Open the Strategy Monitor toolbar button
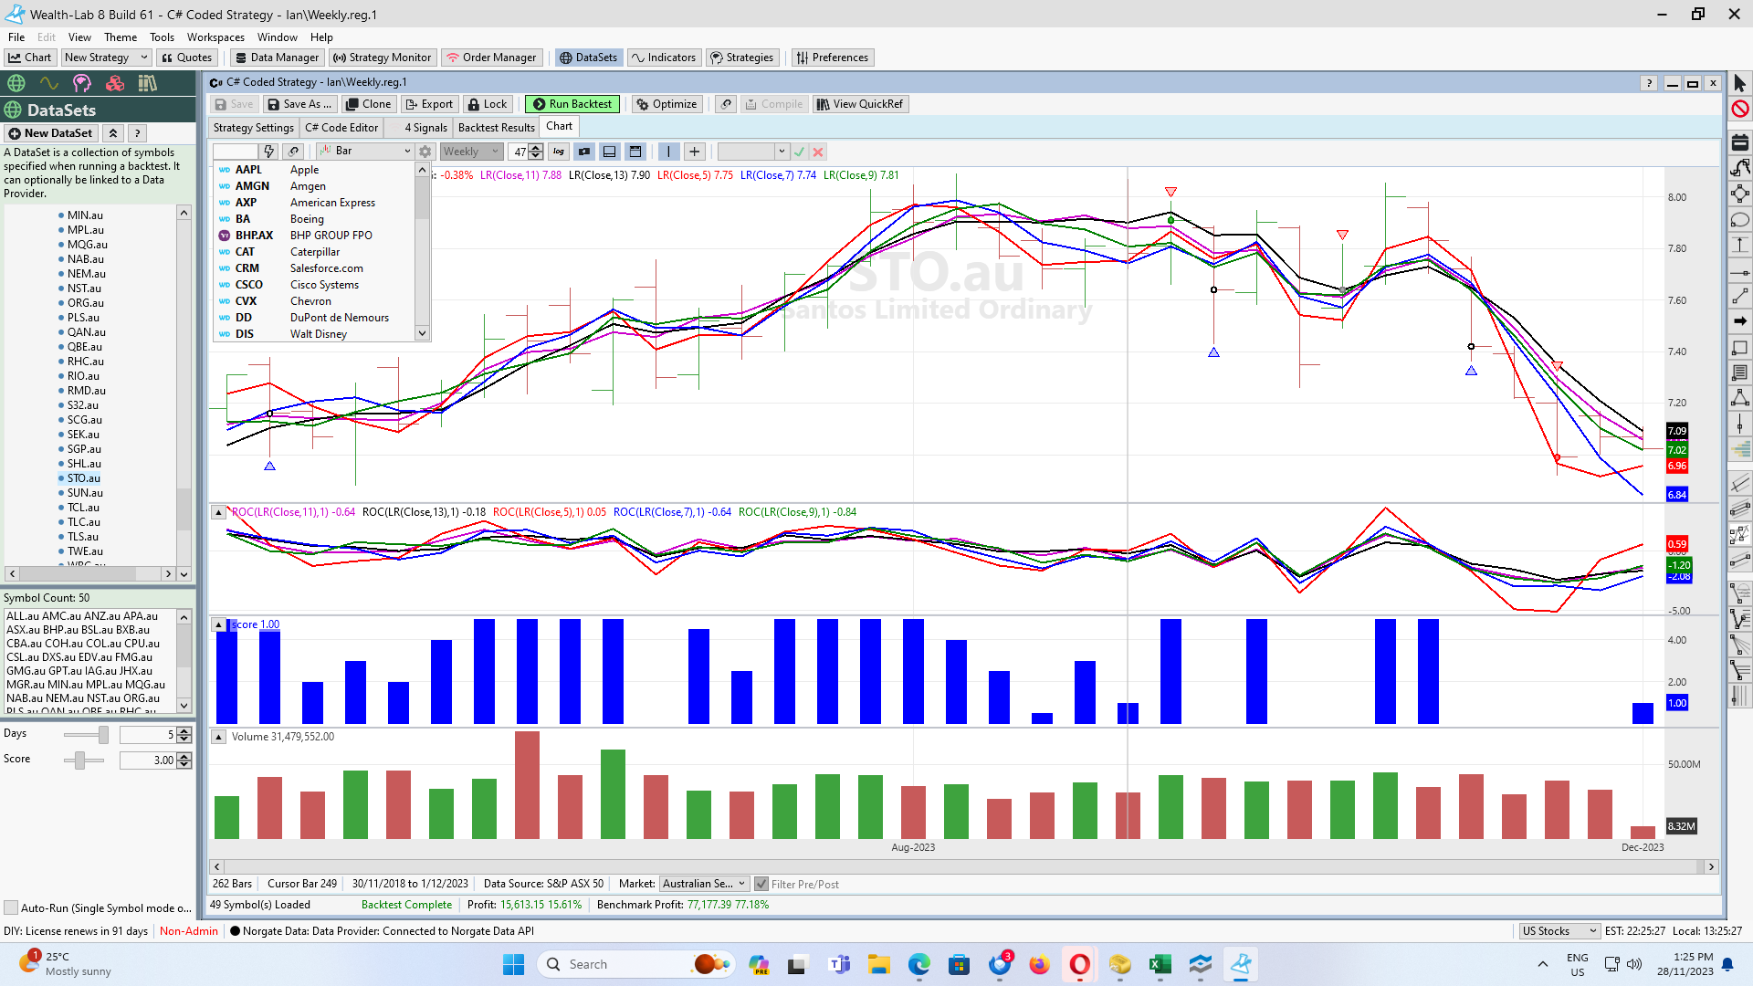The width and height of the screenshot is (1753, 986). [382, 58]
